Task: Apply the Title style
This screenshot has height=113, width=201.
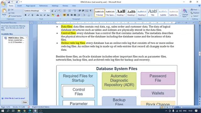Action: 152,13
